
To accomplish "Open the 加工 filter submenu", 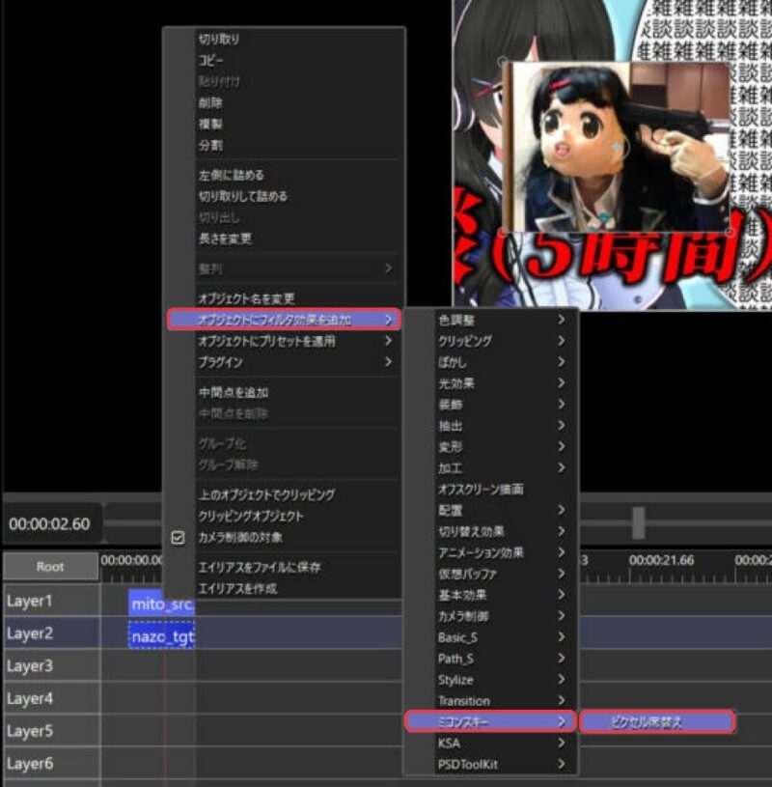I will point(490,467).
